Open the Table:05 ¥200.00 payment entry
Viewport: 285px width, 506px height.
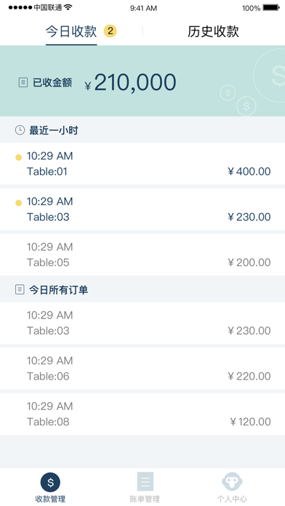tap(142, 254)
